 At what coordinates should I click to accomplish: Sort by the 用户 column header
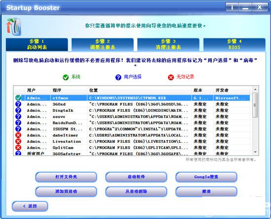pos(37,90)
